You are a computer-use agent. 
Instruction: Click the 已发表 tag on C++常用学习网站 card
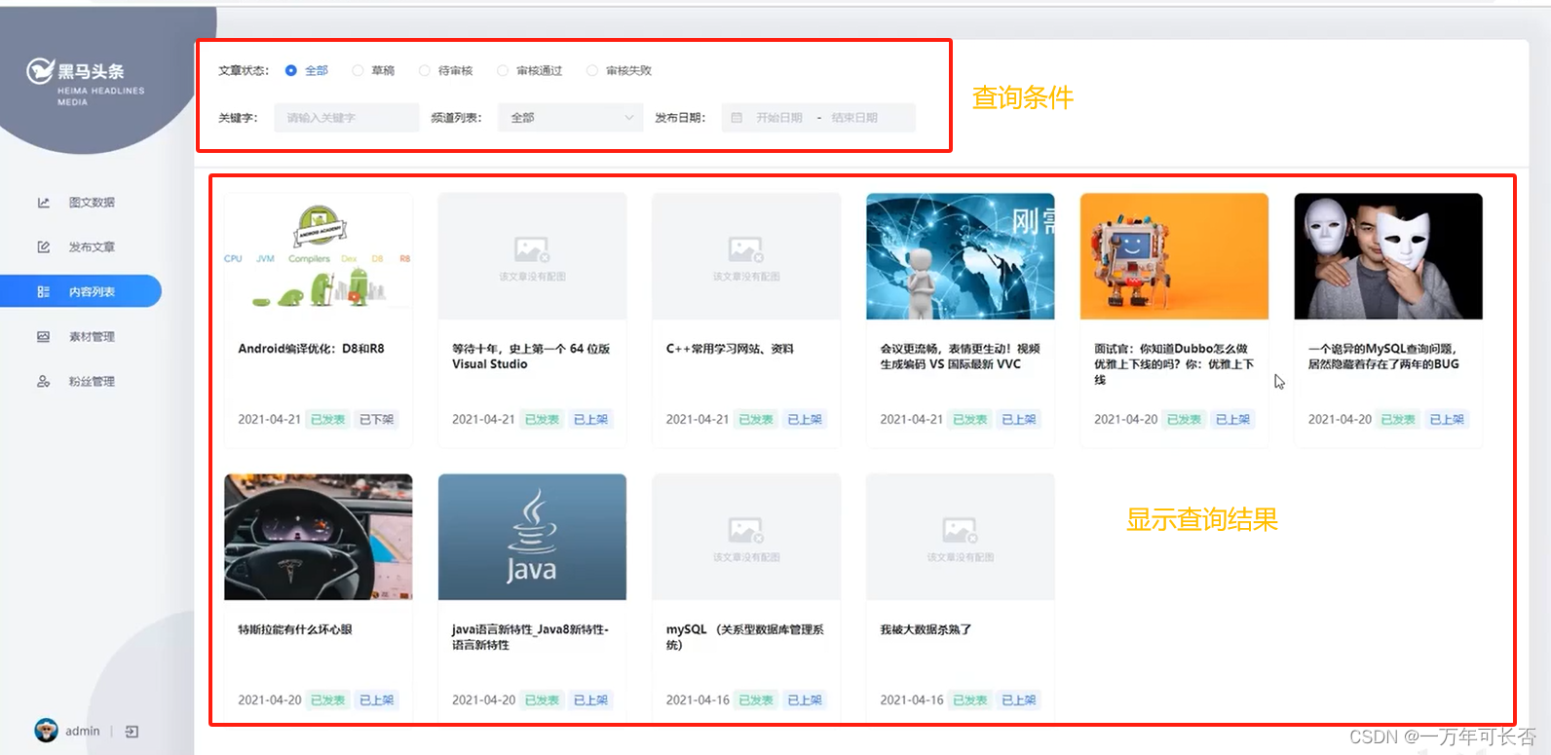click(756, 420)
